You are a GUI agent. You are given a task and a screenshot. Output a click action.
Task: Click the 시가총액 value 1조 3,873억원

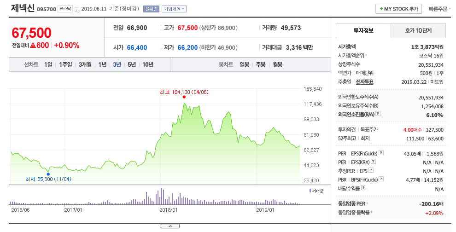tap(427, 47)
